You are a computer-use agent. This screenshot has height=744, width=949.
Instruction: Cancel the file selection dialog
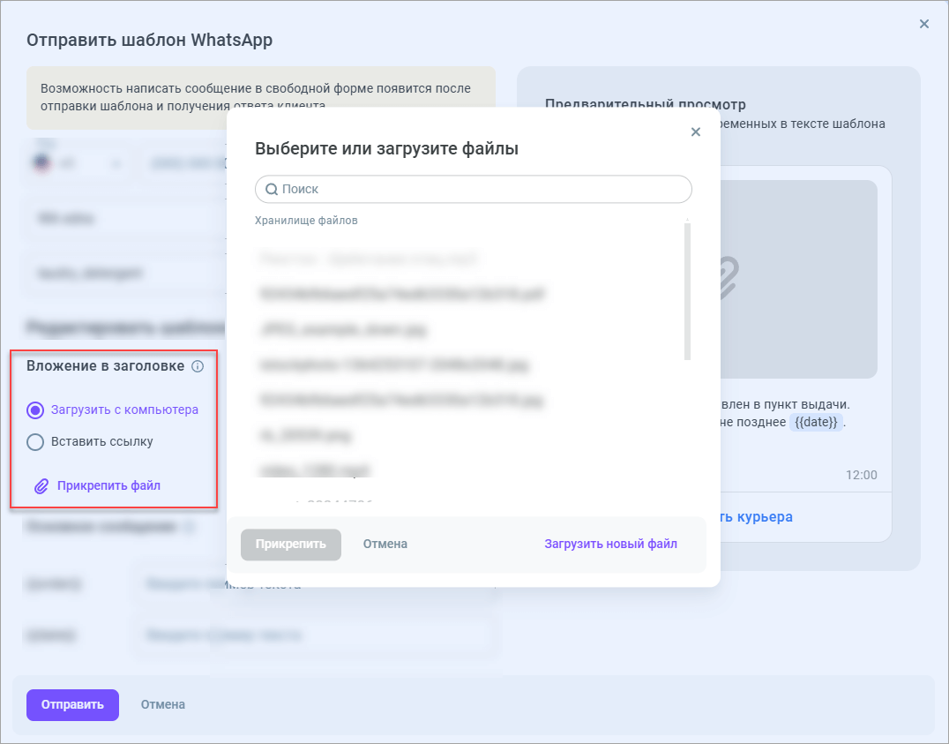385,544
